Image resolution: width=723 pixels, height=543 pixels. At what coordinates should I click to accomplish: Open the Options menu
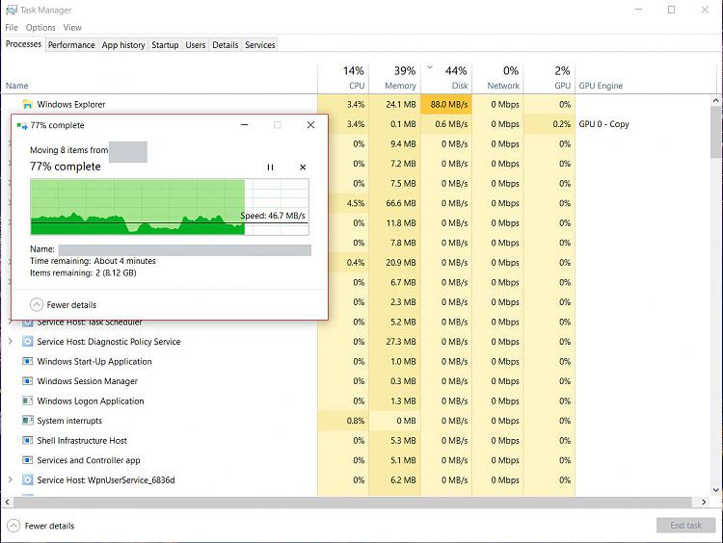40,28
